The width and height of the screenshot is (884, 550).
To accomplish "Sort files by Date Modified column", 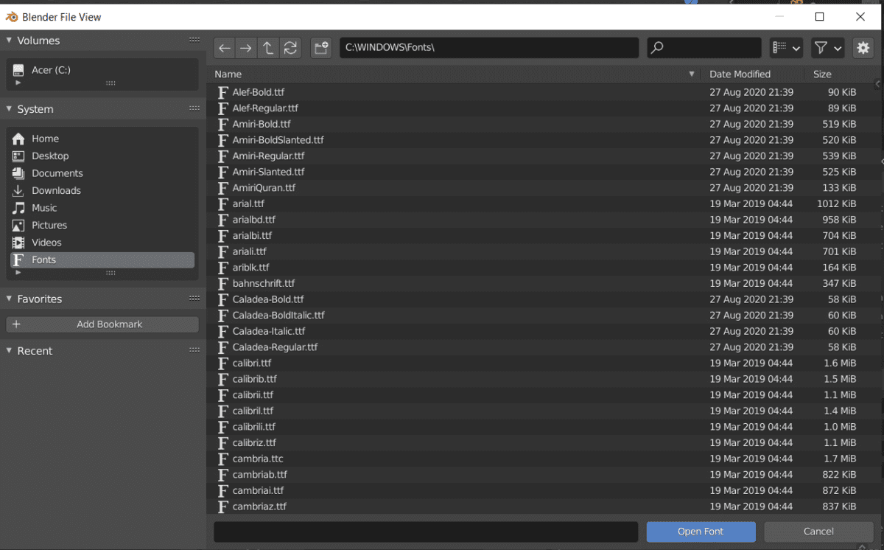I will [740, 74].
